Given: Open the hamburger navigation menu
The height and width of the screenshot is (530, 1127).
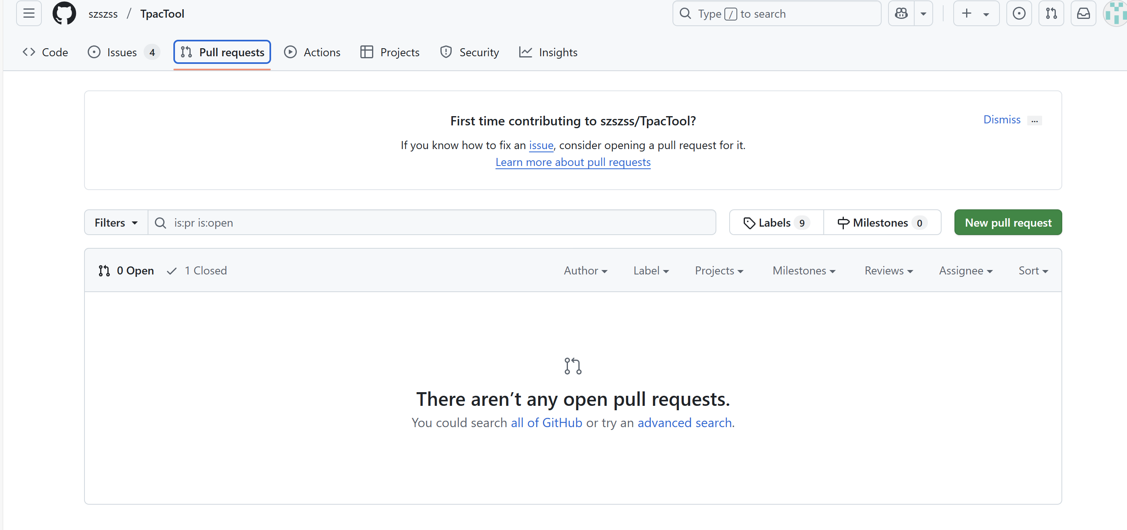Looking at the screenshot, I should [29, 14].
